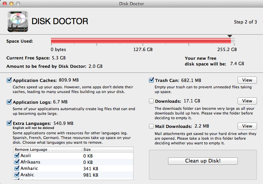View the Trash Can contents
This screenshot has height=184, width=263.
247,80
